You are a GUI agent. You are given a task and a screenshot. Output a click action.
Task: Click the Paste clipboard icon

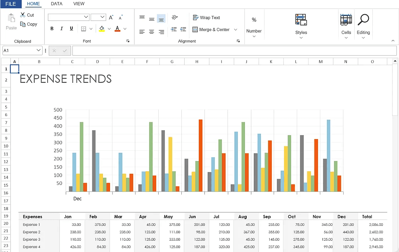[11, 18]
